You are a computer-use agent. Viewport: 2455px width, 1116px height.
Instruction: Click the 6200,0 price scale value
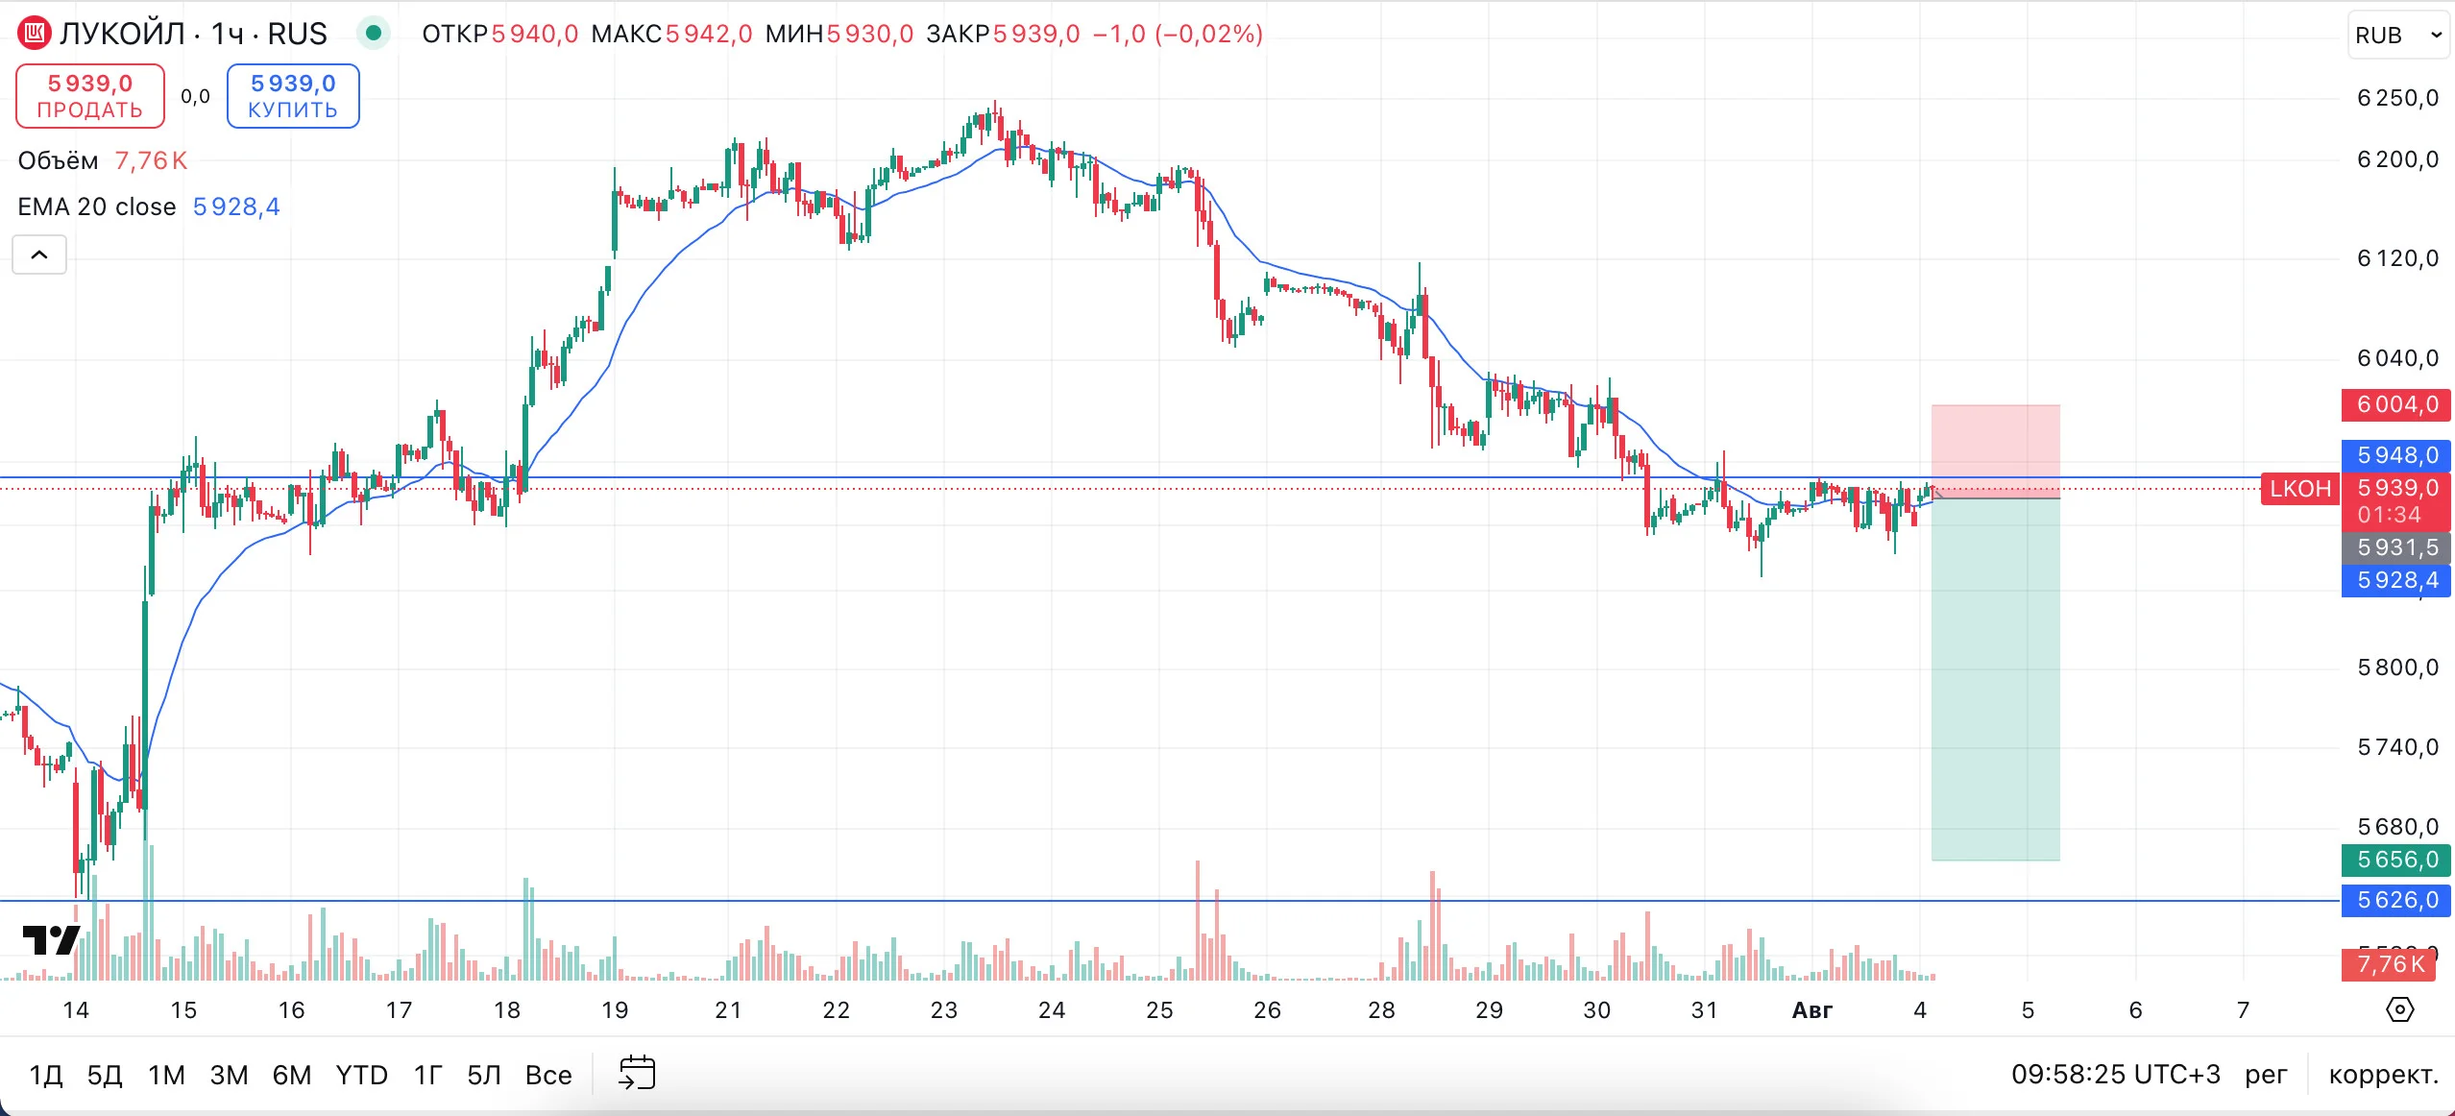pos(2397,159)
